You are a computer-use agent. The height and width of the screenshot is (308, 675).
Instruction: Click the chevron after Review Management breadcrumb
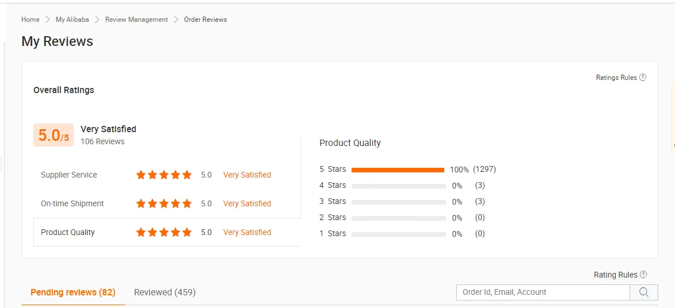coord(176,20)
